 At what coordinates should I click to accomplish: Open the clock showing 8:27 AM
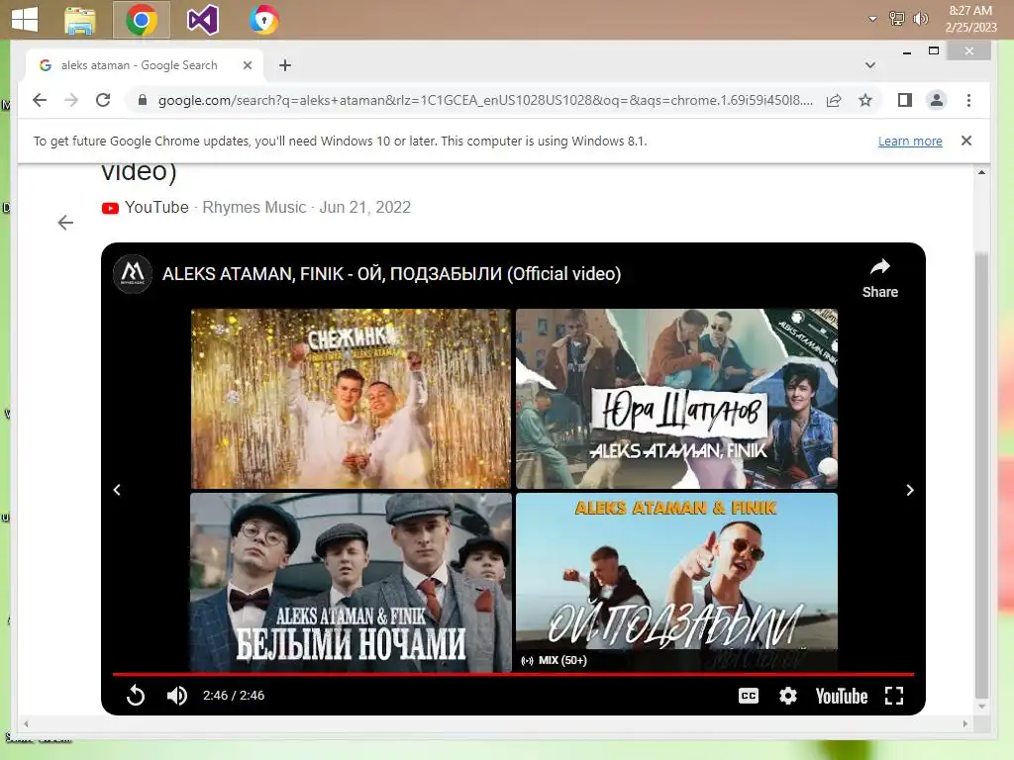click(970, 19)
